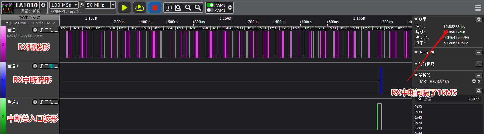Image resolution: width=484 pixels, height=134 pixels.
Task: Remove the UART/RS232/485 analyzer
Action: pos(479,81)
